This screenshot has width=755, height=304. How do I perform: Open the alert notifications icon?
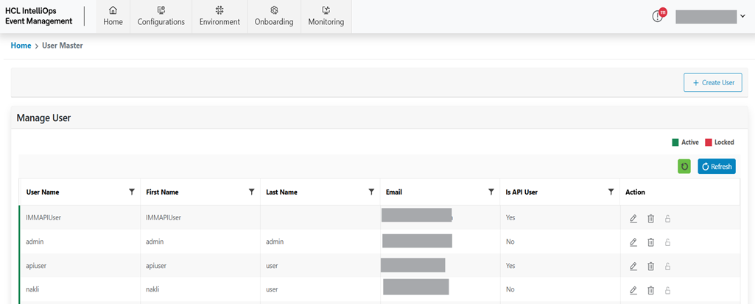[x=659, y=16]
